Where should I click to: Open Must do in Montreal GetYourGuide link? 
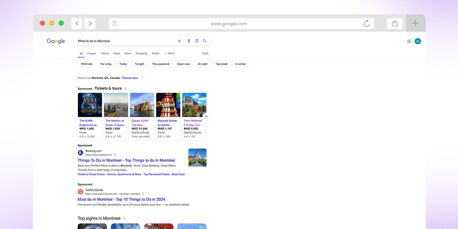click(x=121, y=199)
